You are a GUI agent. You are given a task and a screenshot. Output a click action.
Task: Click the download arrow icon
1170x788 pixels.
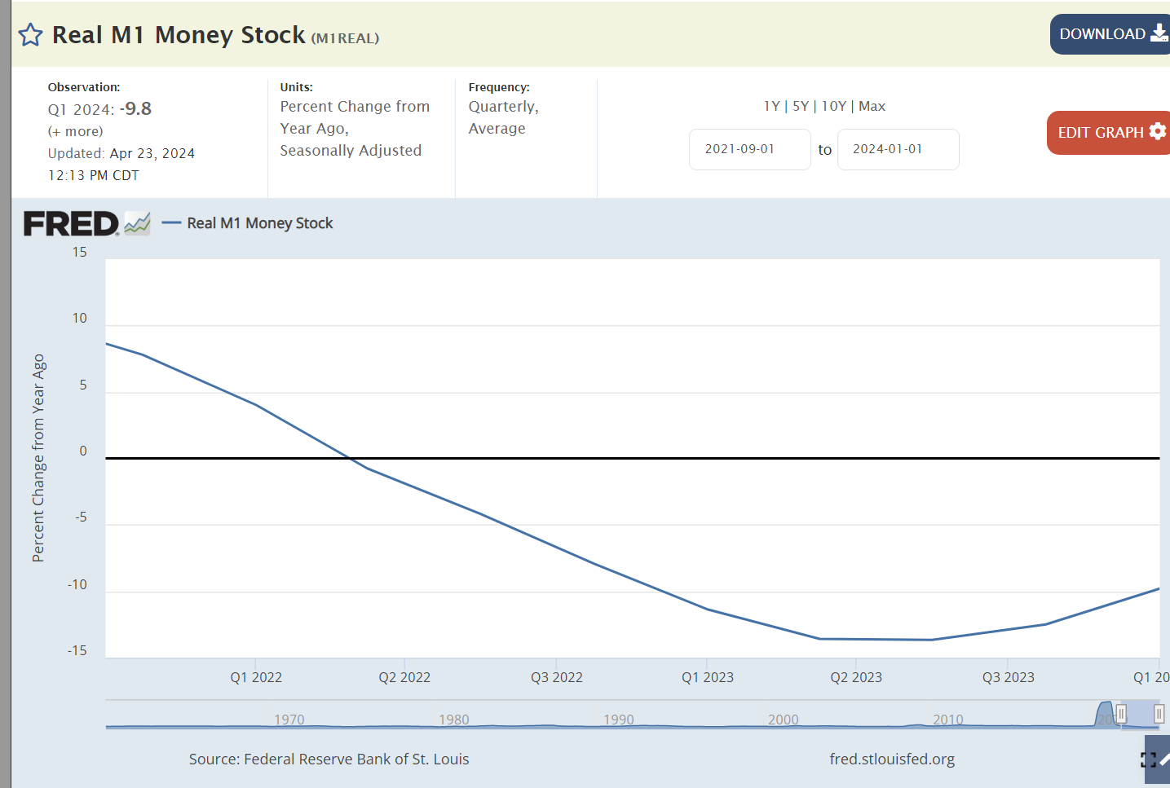[1158, 33]
